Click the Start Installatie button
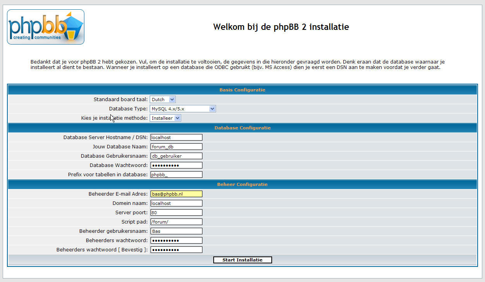This screenshot has height=282, width=485. coord(243,260)
